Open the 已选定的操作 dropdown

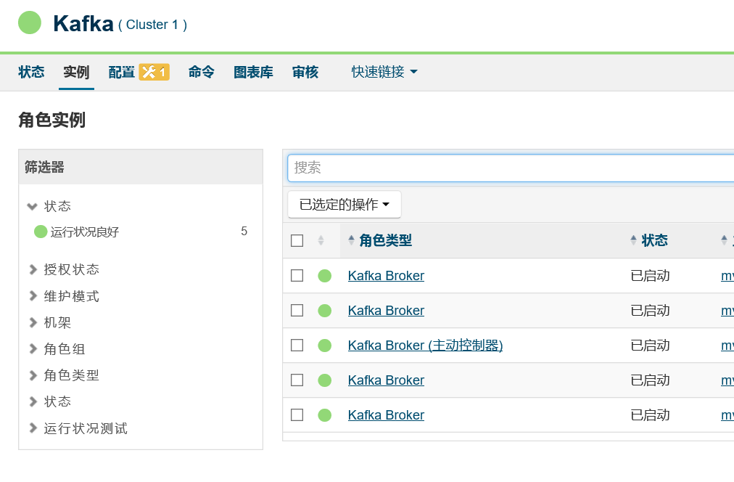345,204
